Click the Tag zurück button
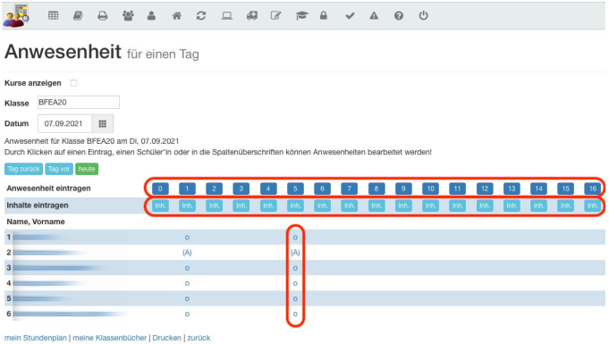The height and width of the screenshot is (344, 609). coord(23,169)
